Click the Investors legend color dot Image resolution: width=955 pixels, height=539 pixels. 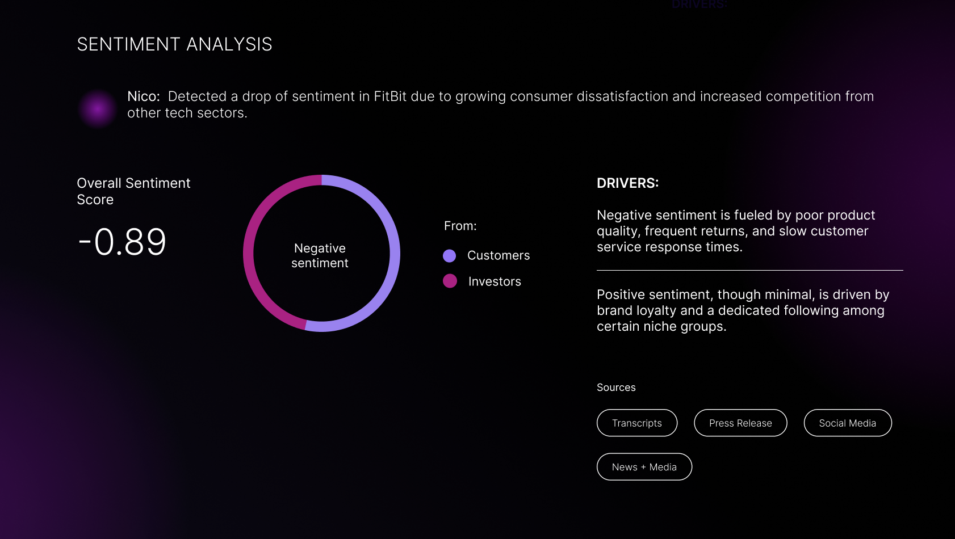click(450, 281)
